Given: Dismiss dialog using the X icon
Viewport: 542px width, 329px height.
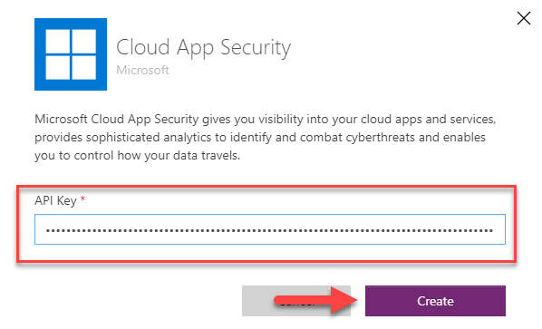Looking at the screenshot, I should click(x=524, y=18).
